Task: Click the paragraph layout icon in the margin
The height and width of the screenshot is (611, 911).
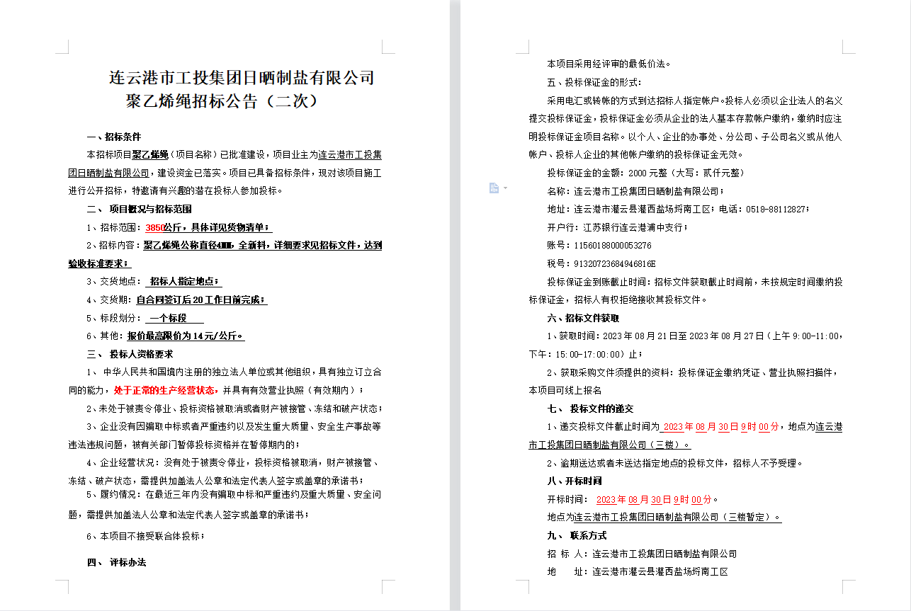Action: pos(494,188)
